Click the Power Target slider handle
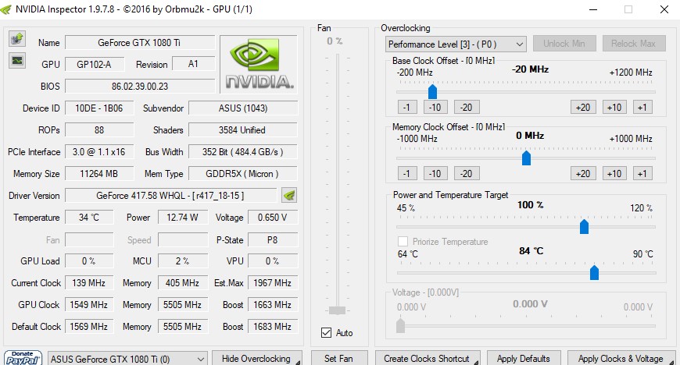680x365 pixels. (x=584, y=226)
